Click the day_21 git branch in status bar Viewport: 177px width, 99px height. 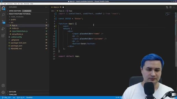6,97
